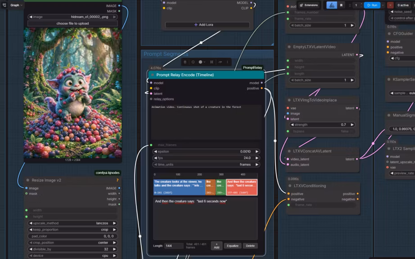The image size is (415, 259).
Task: Click the frame nodes icon in node toolbar
Action: 212,62
